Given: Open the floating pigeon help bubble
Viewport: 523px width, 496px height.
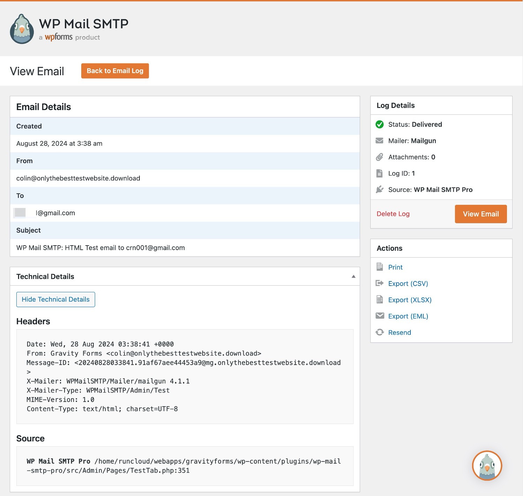Looking at the screenshot, I should coord(487,466).
